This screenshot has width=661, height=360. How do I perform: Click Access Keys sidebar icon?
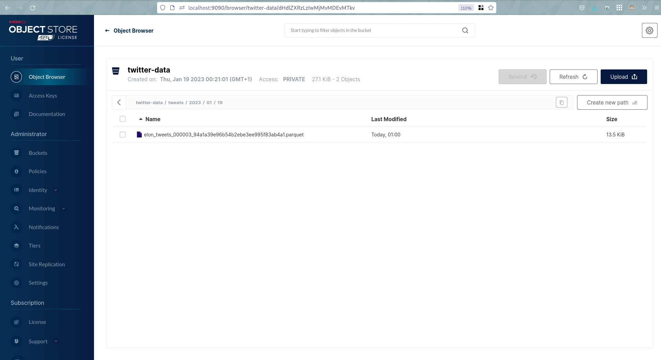point(16,95)
